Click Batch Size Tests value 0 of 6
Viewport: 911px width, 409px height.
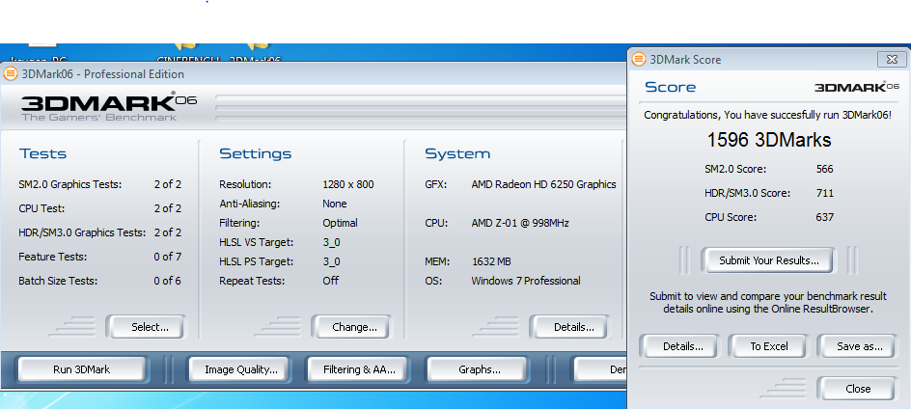(167, 281)
